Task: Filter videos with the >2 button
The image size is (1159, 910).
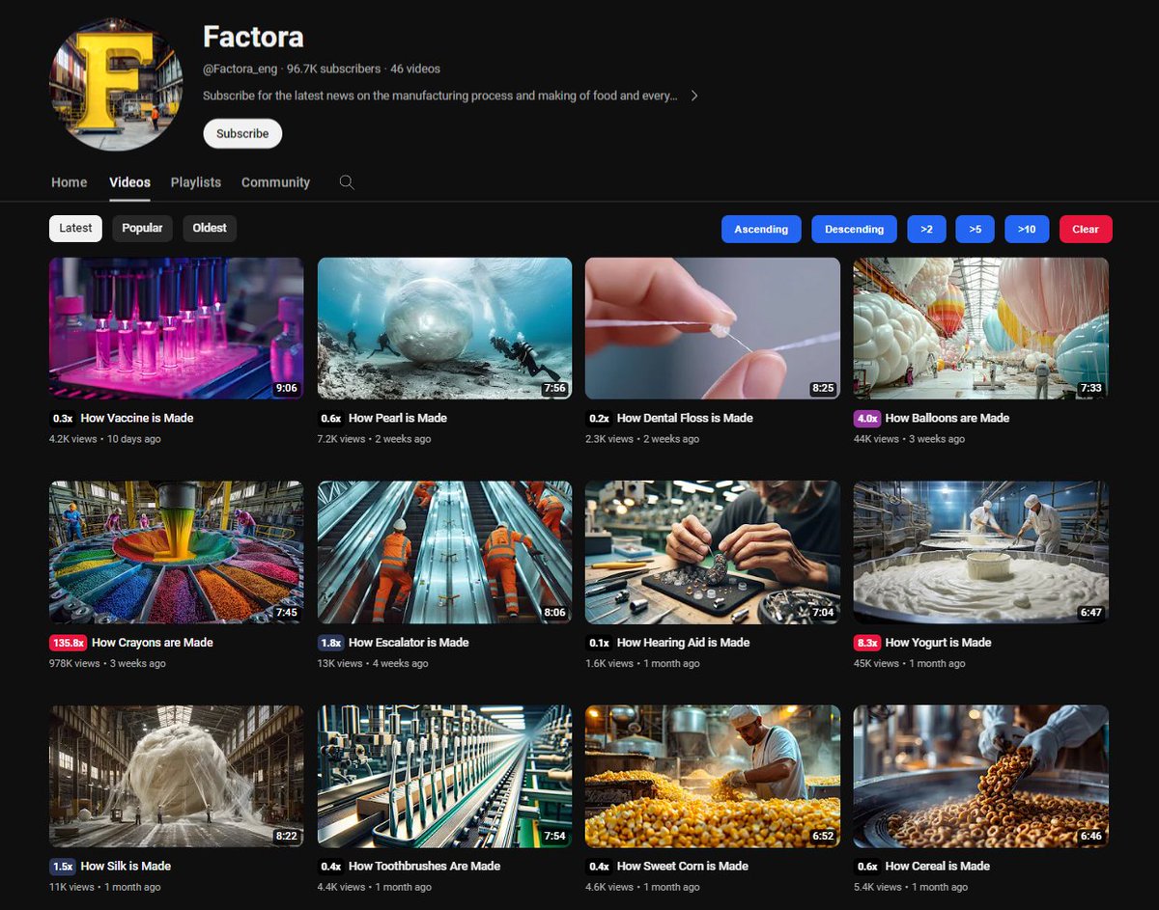Action: coord(926,229)
